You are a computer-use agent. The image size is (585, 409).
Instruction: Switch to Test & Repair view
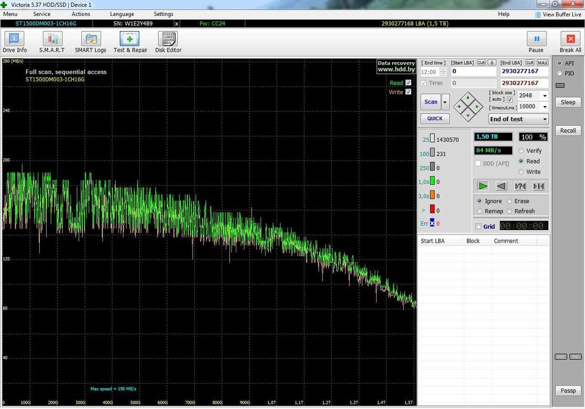click(x=130, y=39)
